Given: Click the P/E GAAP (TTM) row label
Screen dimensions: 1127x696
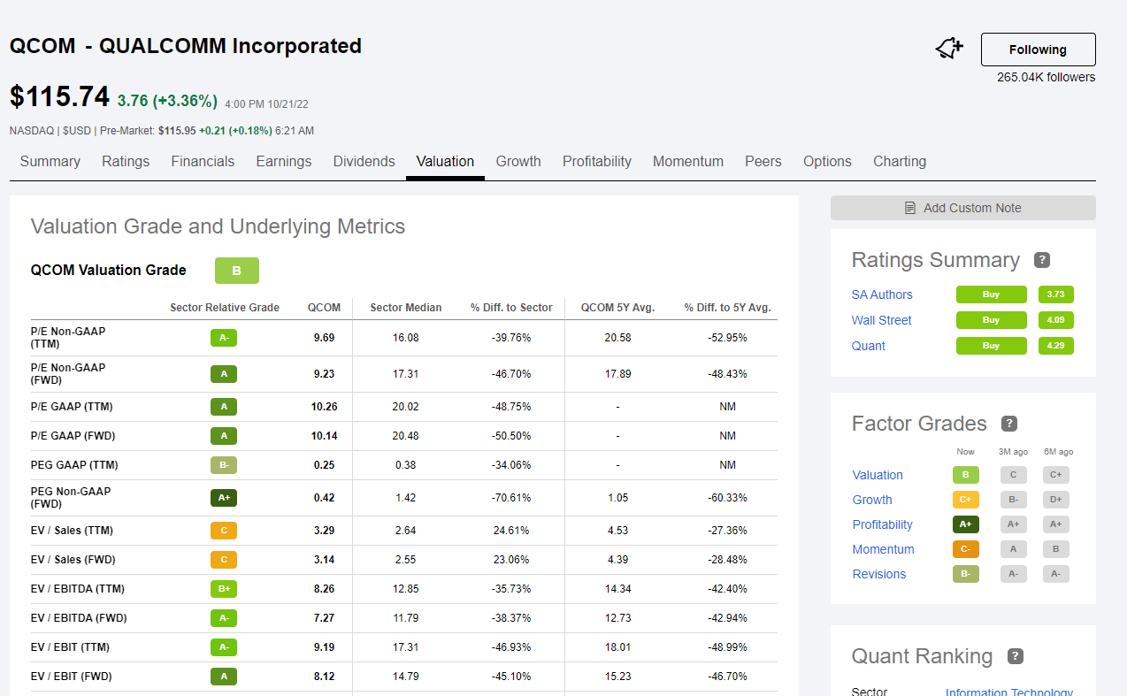Looking at the screenshot, I should tap(72, 407).
